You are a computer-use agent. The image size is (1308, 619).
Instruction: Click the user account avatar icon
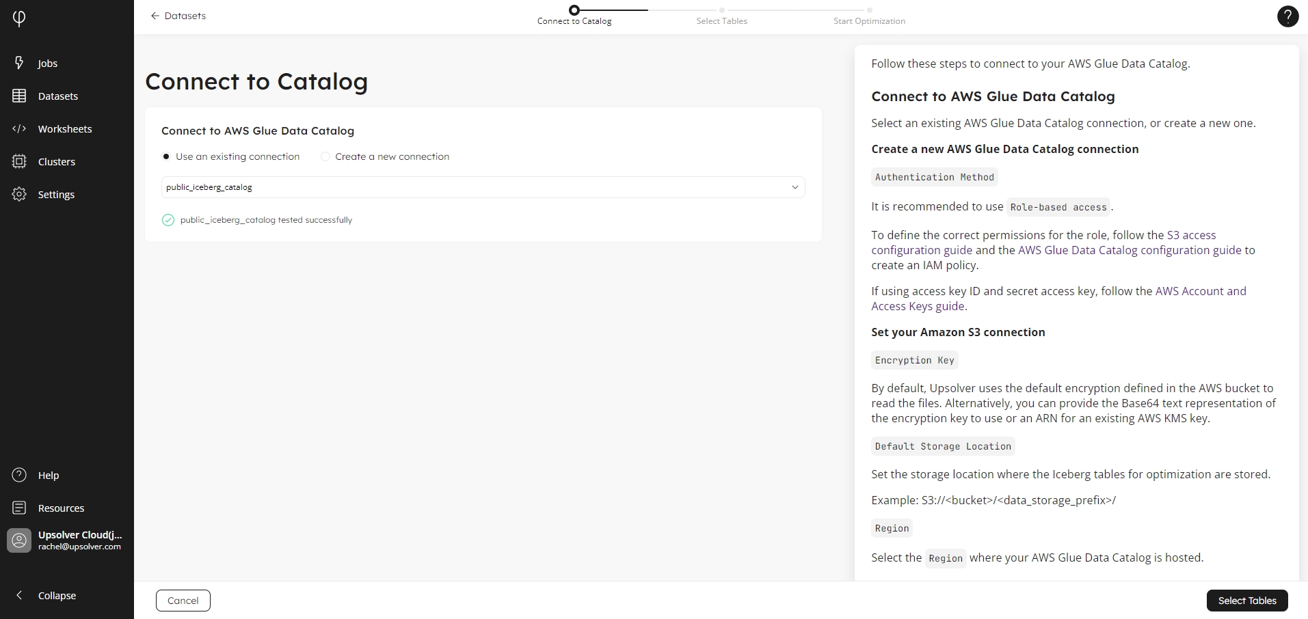point(19,540)
